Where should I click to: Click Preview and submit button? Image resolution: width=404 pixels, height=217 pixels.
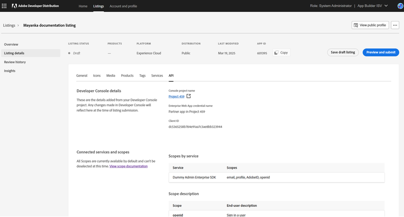pyautogui.click(x=381, y=53)
